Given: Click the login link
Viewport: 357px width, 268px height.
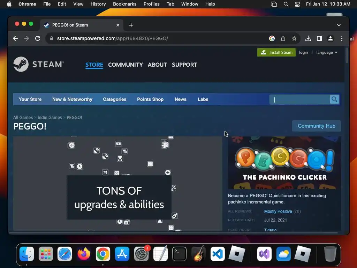Looking at the screenshot, I should [304, 52].
